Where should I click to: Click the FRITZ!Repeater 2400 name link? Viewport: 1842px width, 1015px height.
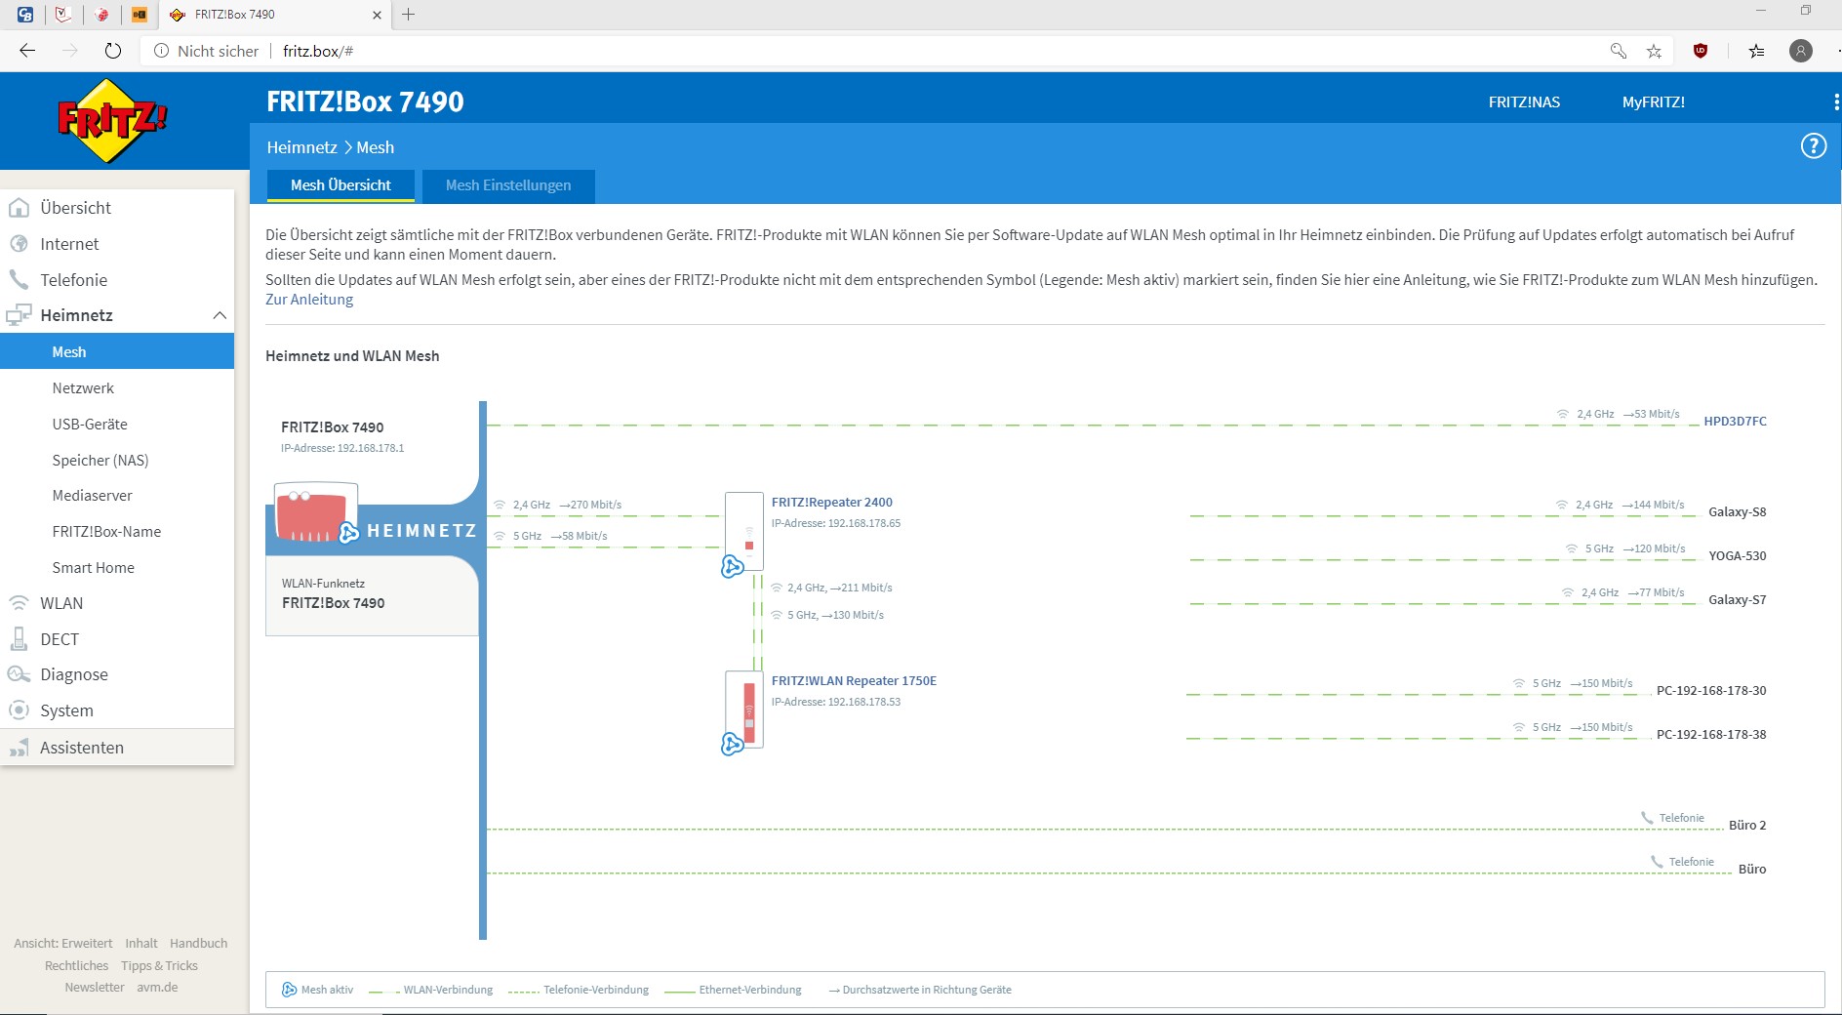pos(831,503)
